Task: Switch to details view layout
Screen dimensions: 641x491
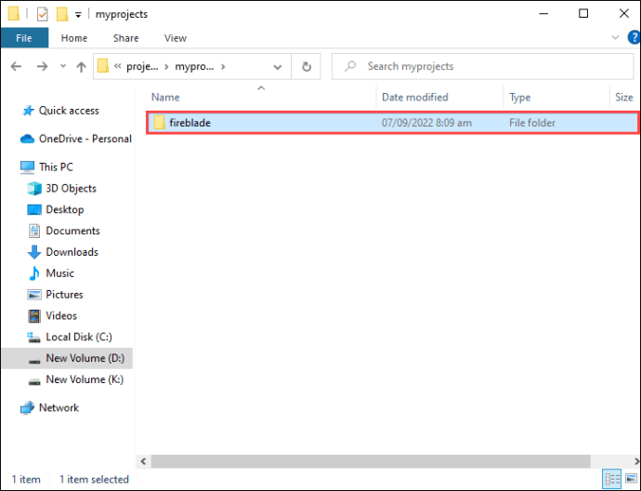Action: pyautogui.click(x=612, y=479)
